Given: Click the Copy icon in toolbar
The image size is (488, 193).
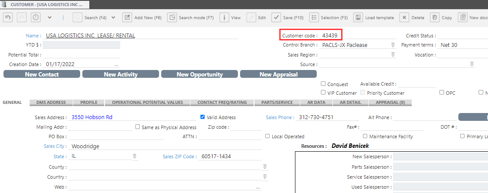Looking at the screenshot, I should 435,17.
